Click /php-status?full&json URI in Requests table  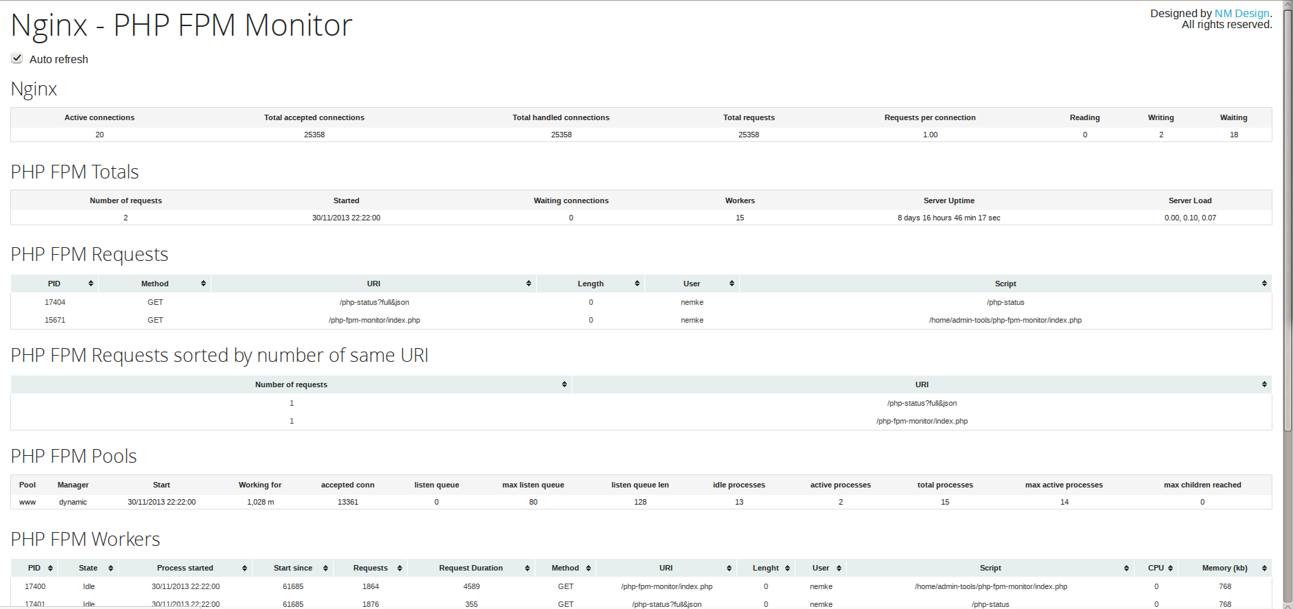374,302
